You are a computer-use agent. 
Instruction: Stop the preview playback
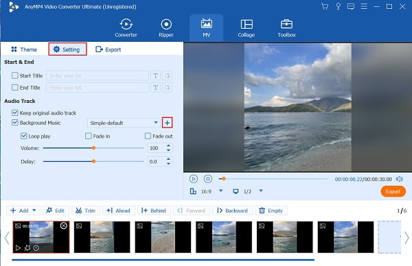click(x=208, y=179)
